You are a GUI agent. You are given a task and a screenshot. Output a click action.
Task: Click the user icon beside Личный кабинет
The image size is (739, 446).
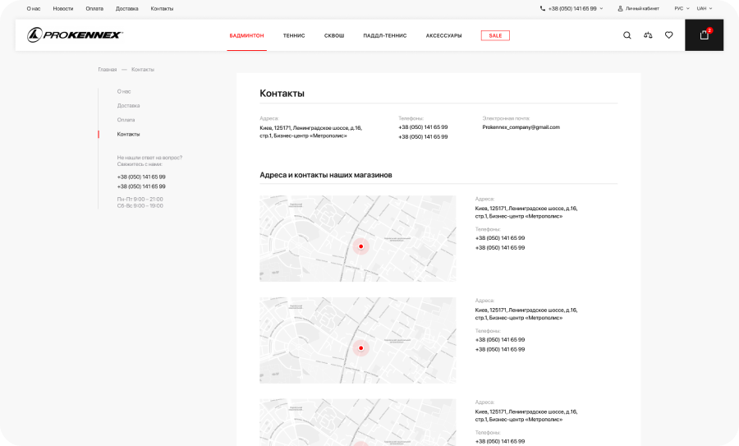pyautogui.click(x=620, y=8)
